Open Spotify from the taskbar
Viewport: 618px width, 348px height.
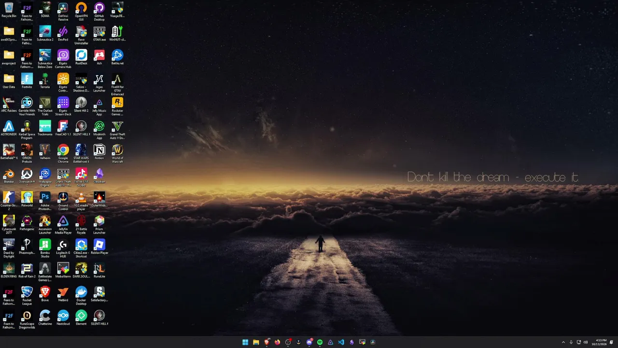pos(320,342)
